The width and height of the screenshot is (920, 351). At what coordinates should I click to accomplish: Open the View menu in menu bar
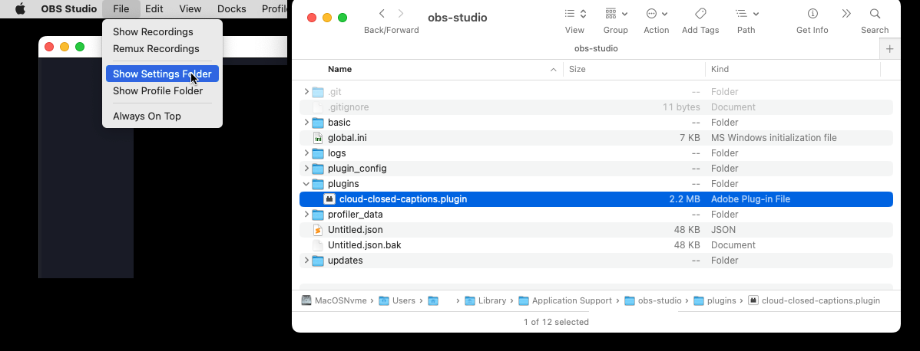pos(190,8)
